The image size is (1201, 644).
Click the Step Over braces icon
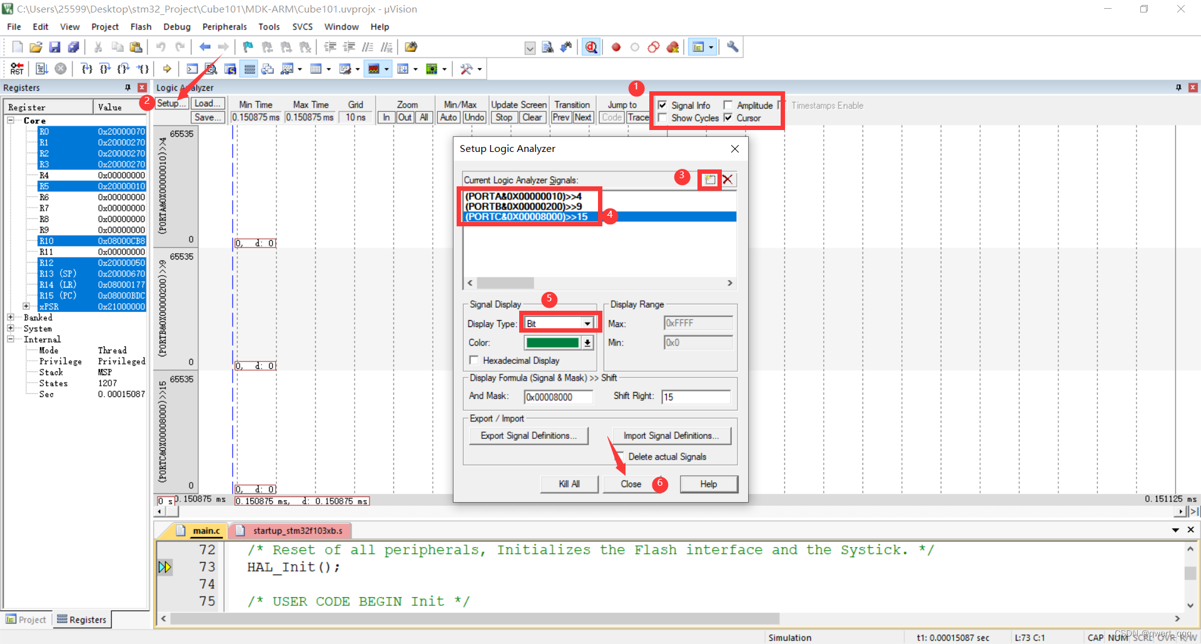105,69
